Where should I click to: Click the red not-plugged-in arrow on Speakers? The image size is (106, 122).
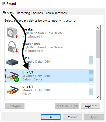coord(16,37)
